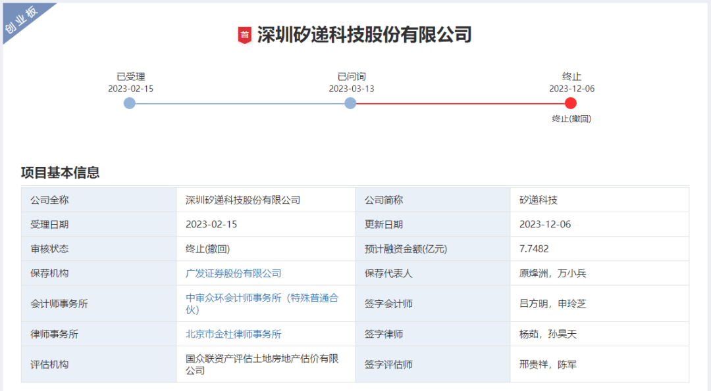Click the 终止 label above the timeline
Image resolution: width=711 pixels, height=391 pixels.
click(572, 76)
